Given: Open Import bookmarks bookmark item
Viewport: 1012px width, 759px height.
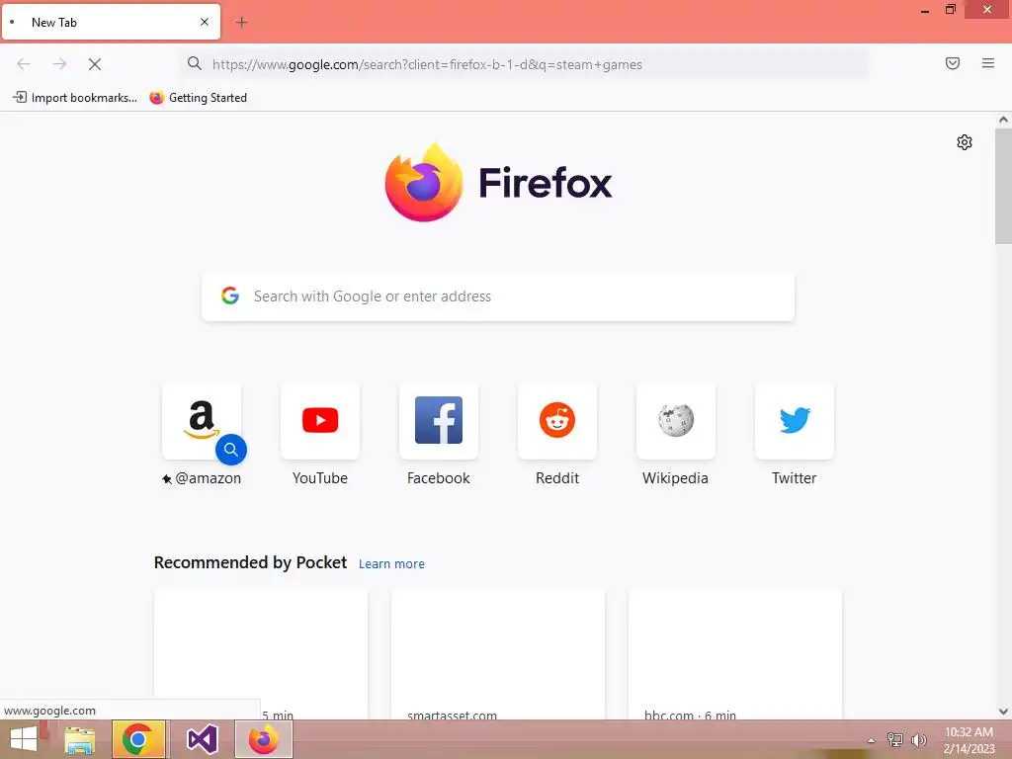Looking at the screenshot, I should coord(75,98).
